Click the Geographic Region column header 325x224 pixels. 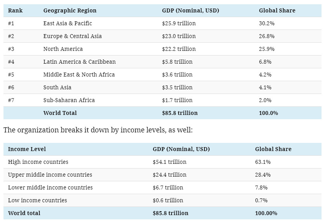(70, 10)
